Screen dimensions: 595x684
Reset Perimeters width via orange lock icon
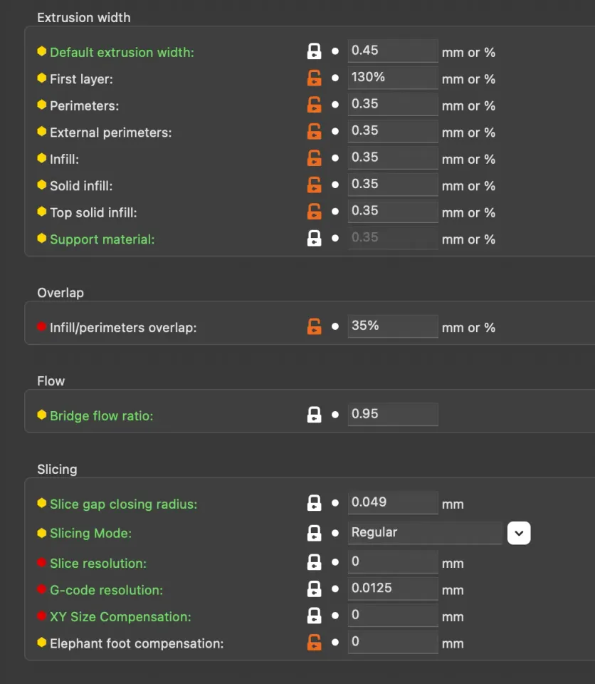(x=314, y=105)
